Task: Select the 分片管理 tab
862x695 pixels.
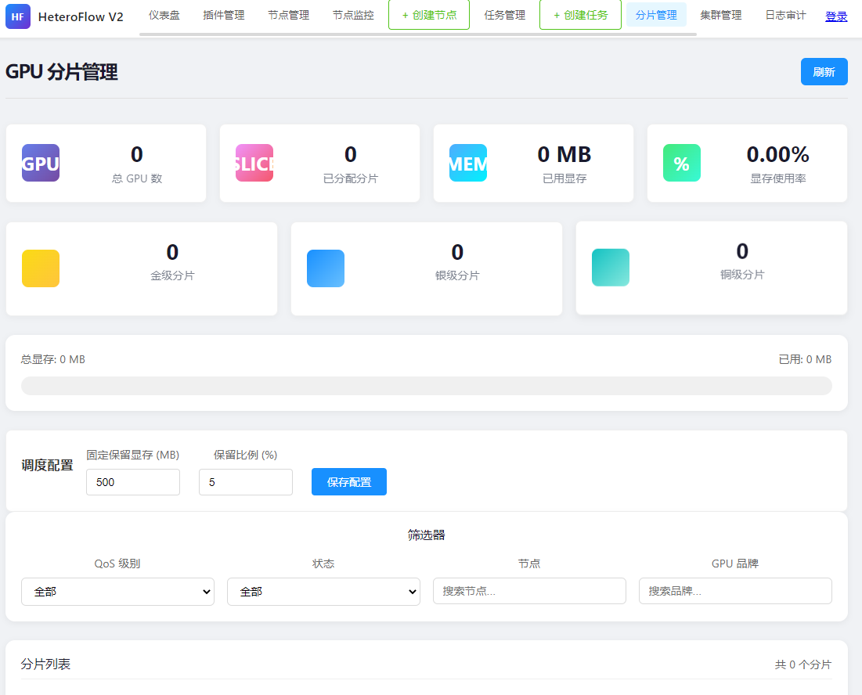Action: click(656, 15)
